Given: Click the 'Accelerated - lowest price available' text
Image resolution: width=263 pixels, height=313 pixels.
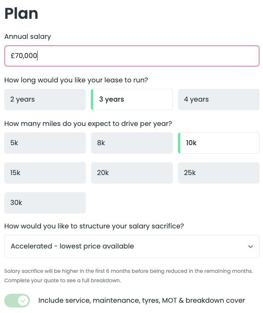Looking at the screenshot, I should [72, 246].
